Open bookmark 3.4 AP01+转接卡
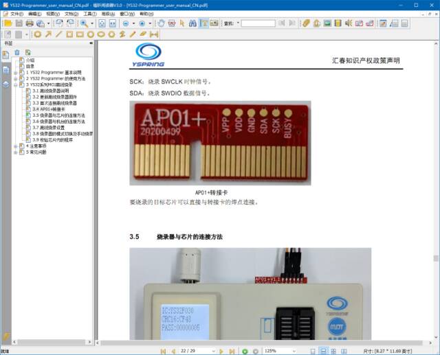This screenshot has width=440, height=355. click(49, 109)
